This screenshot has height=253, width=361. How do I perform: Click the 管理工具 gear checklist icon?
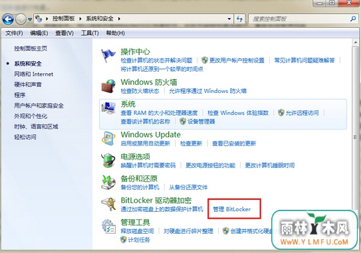[x=108, y=226]
